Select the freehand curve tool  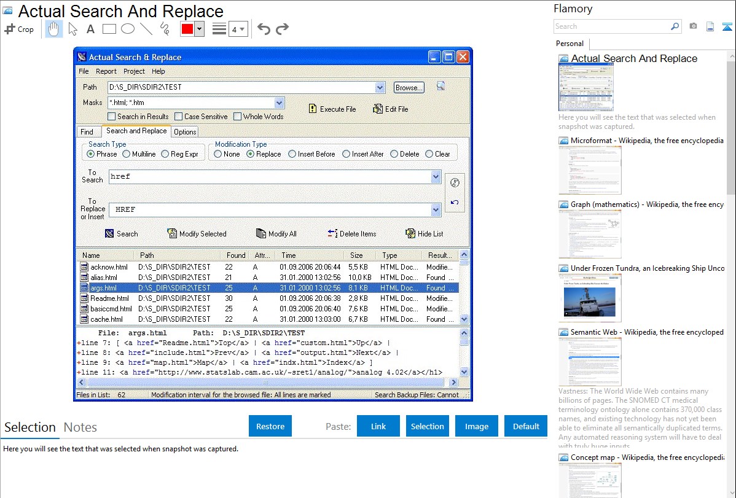coord(165,29)
